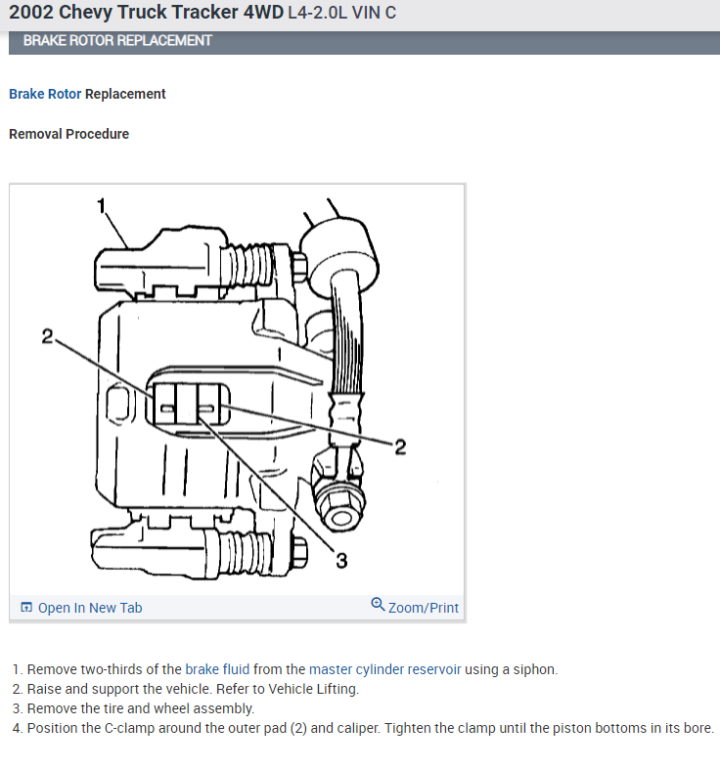The image size is (720, 768).
Task: Click step 4 about the C-clamp
Action: click(x=363, y=728)
